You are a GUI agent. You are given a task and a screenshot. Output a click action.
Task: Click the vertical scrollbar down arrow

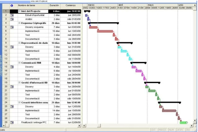(195, 121)
